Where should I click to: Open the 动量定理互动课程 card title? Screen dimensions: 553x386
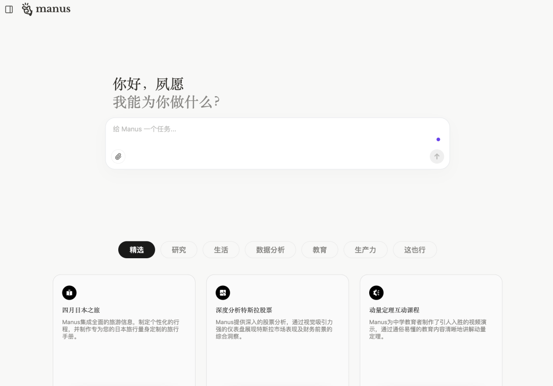coord(394,310)
